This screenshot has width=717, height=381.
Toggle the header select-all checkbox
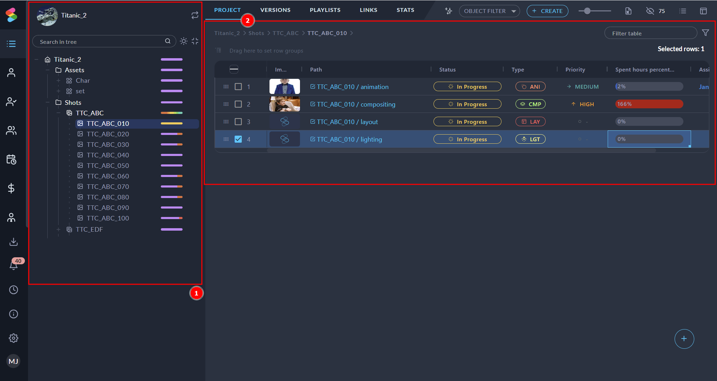(x=234, y=69)
